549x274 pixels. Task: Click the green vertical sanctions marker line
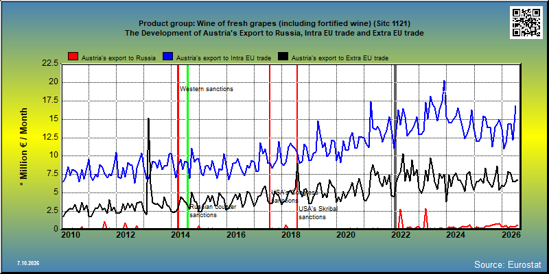pos(187,147)
